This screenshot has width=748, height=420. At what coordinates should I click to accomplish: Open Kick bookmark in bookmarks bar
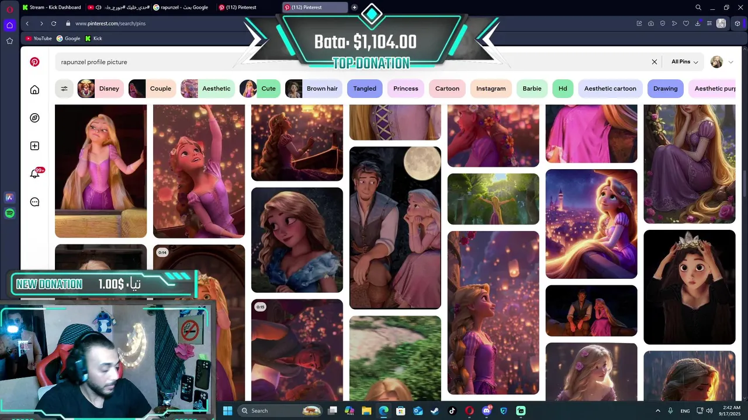click(93, 38)
